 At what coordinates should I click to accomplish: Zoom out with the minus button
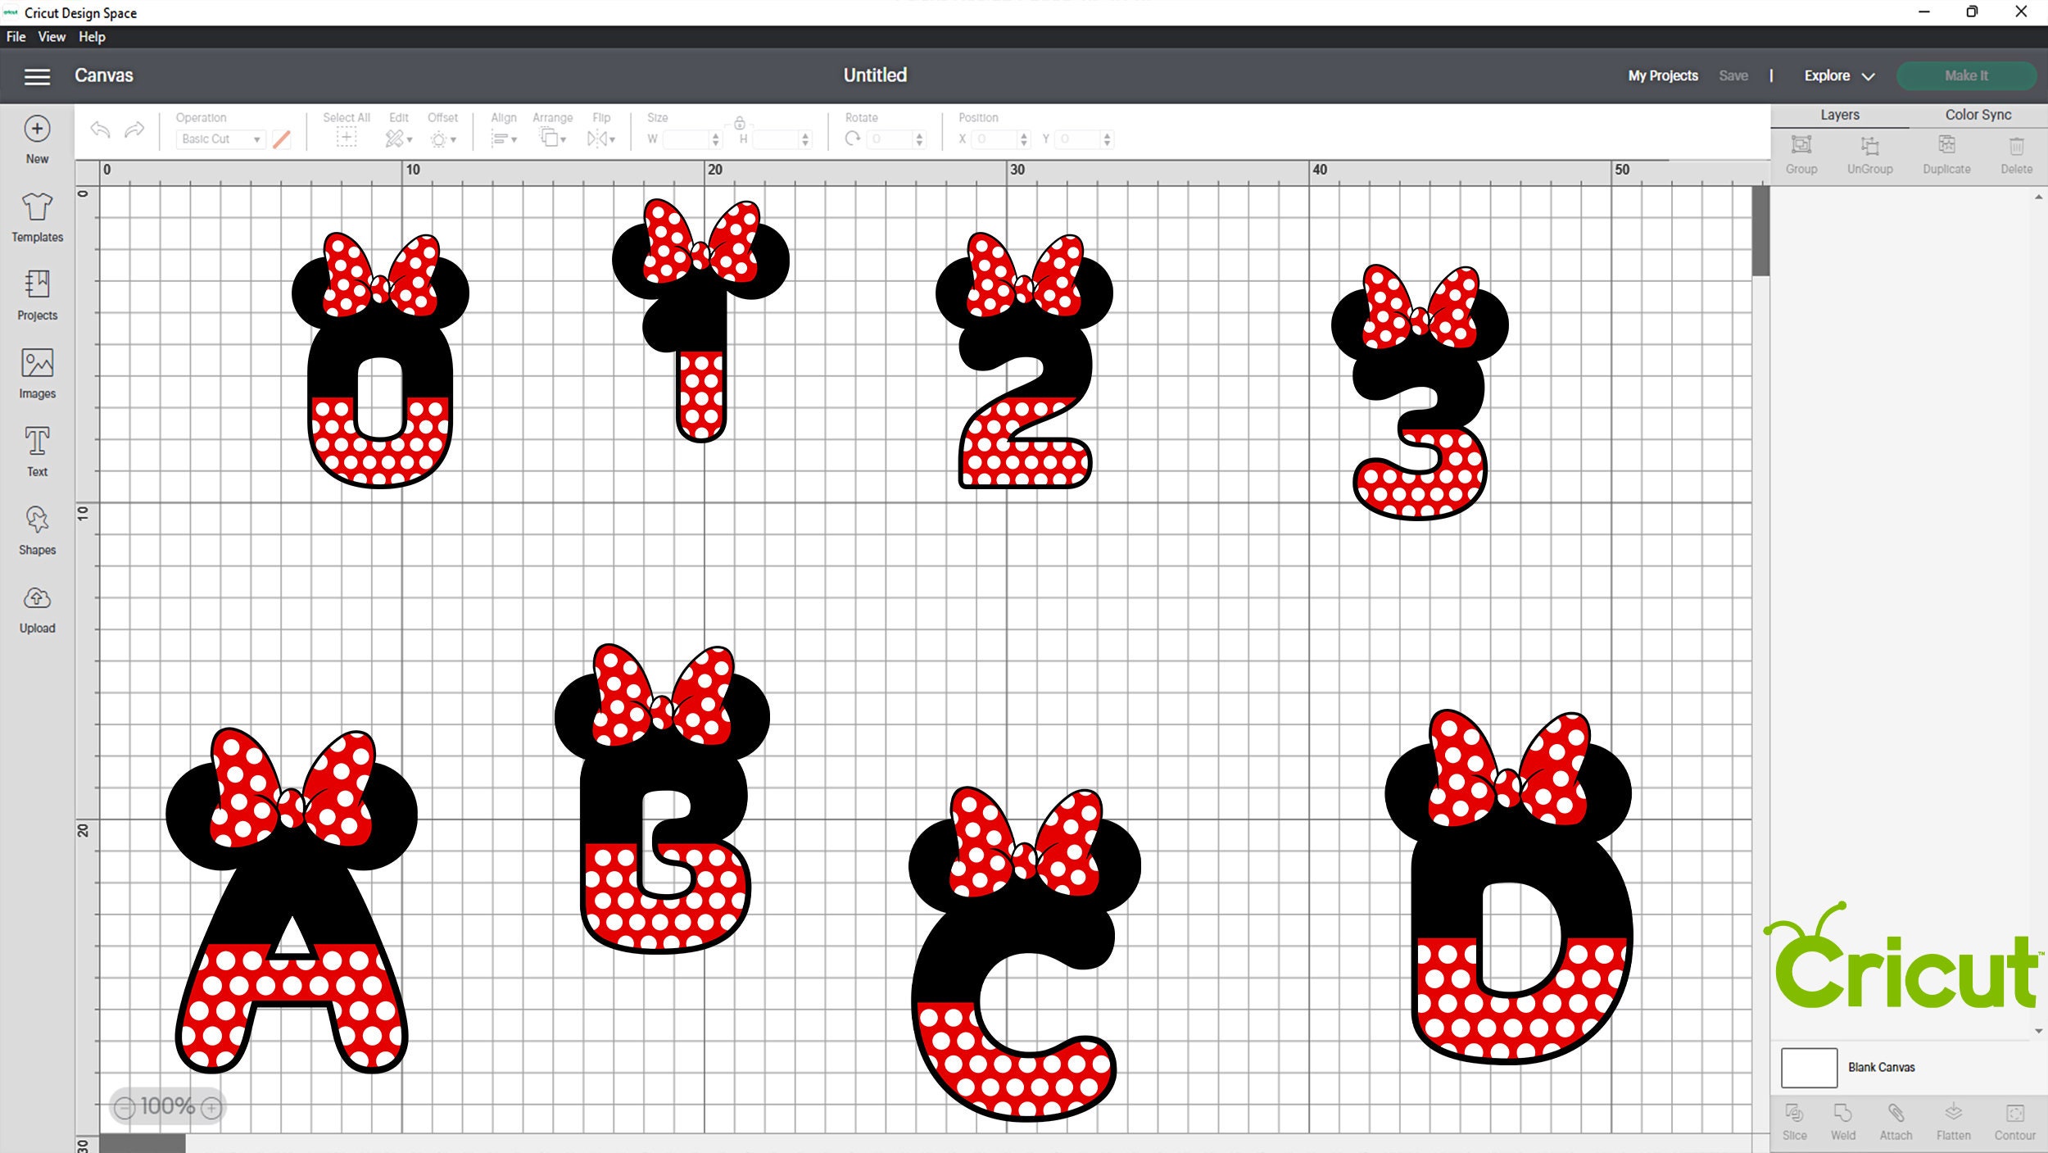(x=125, y=1108)
